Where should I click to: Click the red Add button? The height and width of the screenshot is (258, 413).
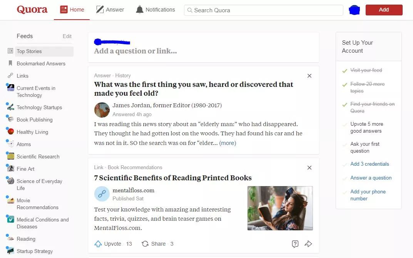(384, 10)
